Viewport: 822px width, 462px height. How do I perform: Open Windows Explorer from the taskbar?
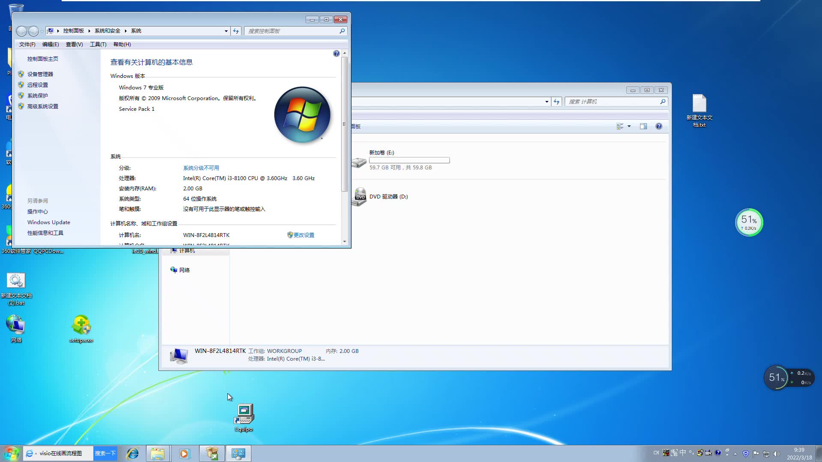[158, 453]
